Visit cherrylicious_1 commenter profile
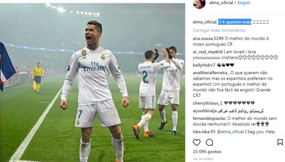 (x=207, y=103)
